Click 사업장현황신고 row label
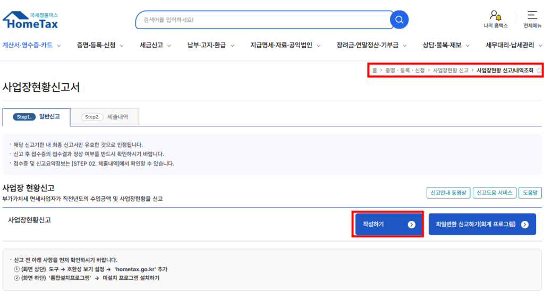This screenshot has width=544, height=292. tap(30, 220)
